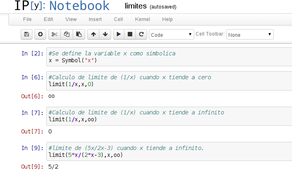Open the Kernel menu
292x171 pixels.
pyautogui.click(x=142, y=19)
